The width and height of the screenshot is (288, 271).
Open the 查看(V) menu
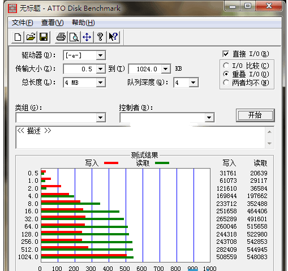[x=53, y=23]
